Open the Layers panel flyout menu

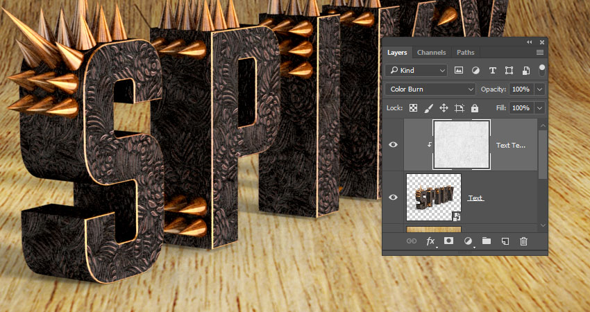point(540,53)
